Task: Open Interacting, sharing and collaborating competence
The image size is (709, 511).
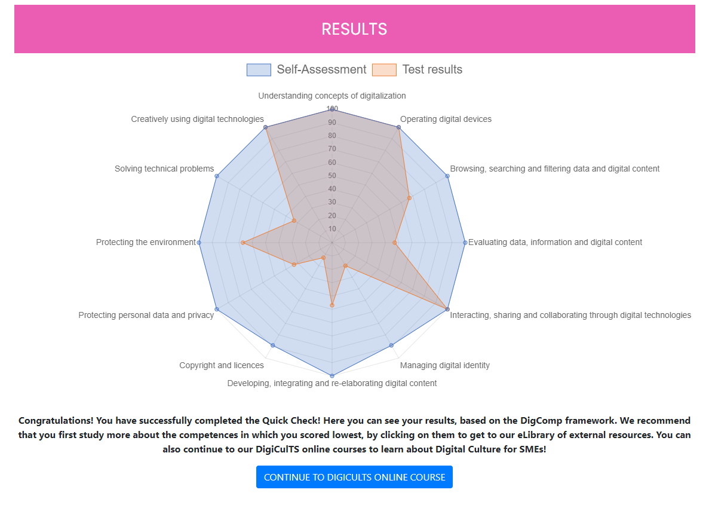Action: tap(571, 315)
